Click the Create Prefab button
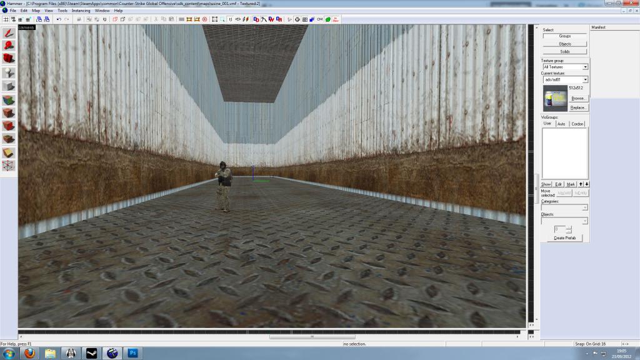This screenshot has height=360, width=640. tap(565, 237)
